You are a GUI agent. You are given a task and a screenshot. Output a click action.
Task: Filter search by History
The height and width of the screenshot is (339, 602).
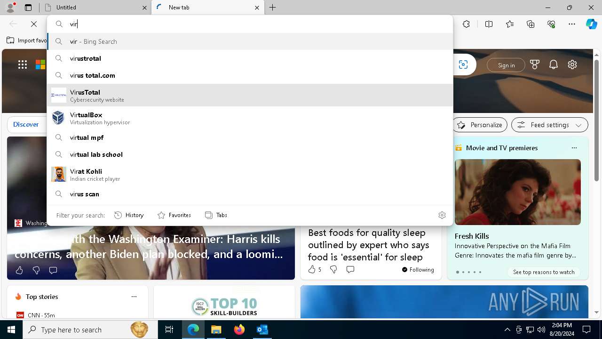129,215
